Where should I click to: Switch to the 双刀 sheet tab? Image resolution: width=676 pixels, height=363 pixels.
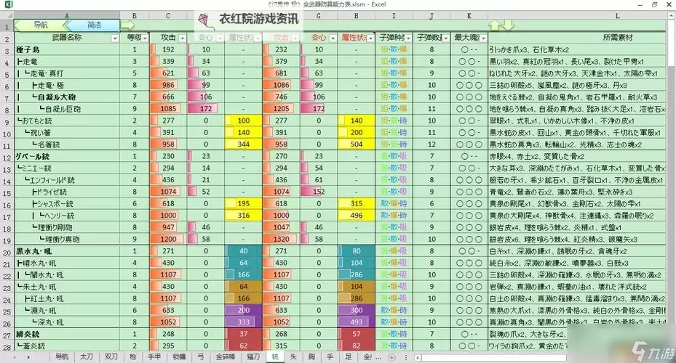point(111,357)
